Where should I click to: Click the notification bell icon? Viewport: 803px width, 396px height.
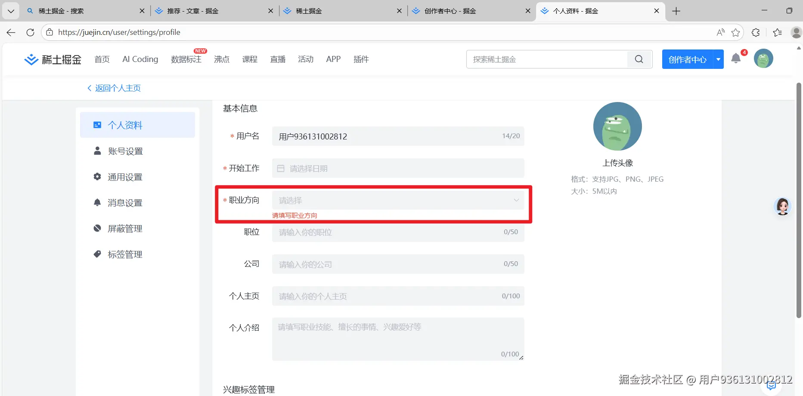pos(735,59)
